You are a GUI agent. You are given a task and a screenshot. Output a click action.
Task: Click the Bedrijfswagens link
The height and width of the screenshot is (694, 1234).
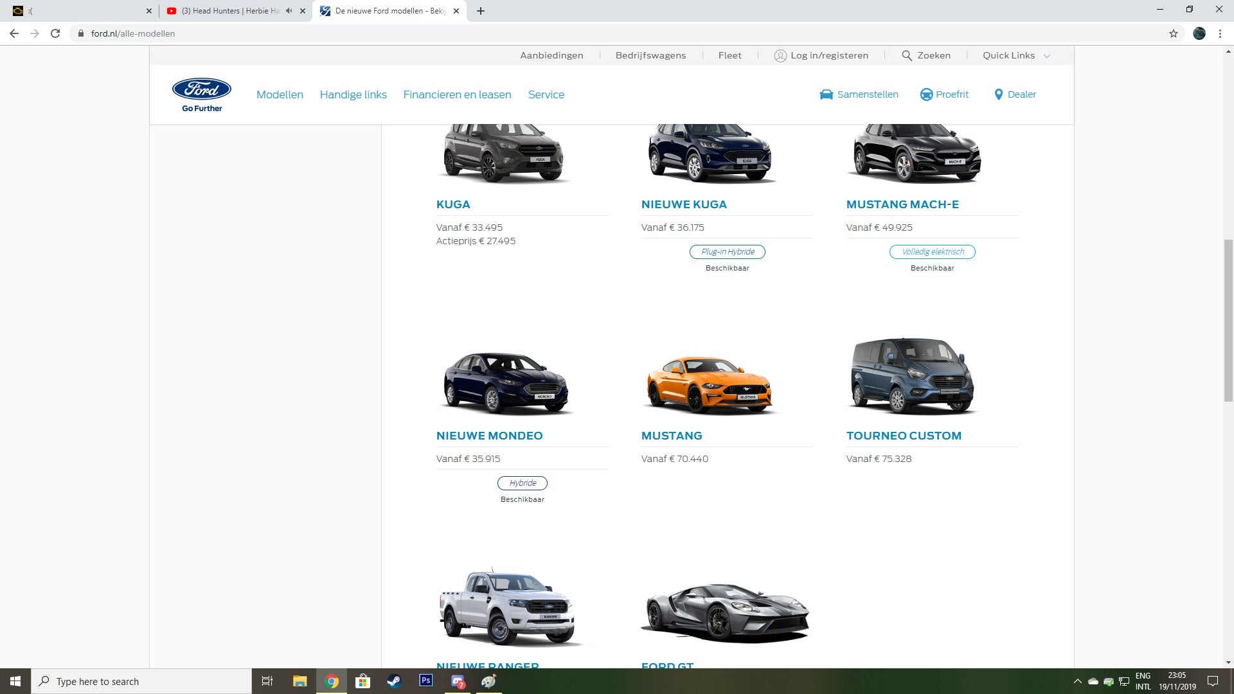coord(650,55)
